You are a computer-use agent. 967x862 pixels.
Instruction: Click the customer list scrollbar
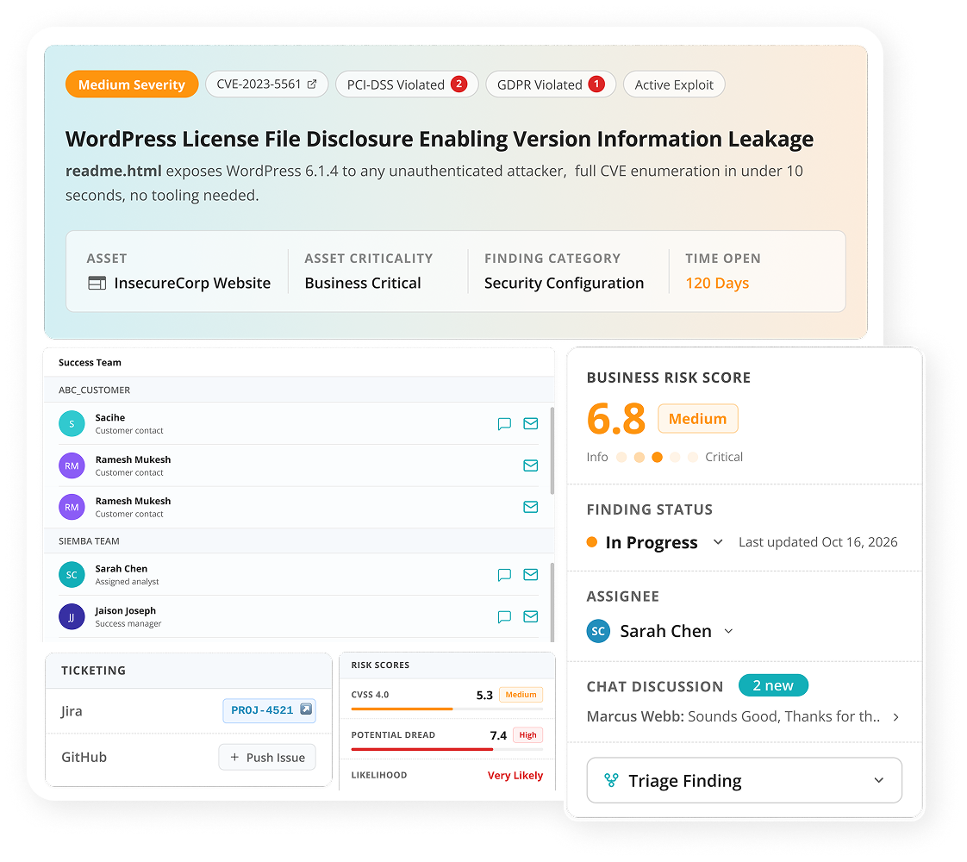(x=552, y=450)
